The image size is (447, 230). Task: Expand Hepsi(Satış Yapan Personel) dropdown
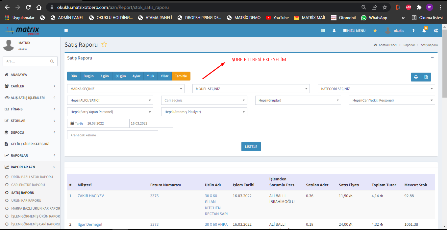pos(110,112)
